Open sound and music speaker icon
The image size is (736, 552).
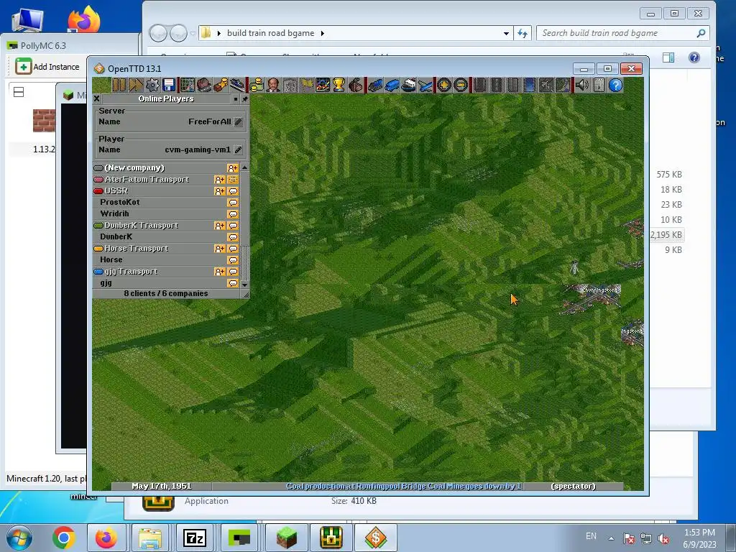[x=581, y=85]
